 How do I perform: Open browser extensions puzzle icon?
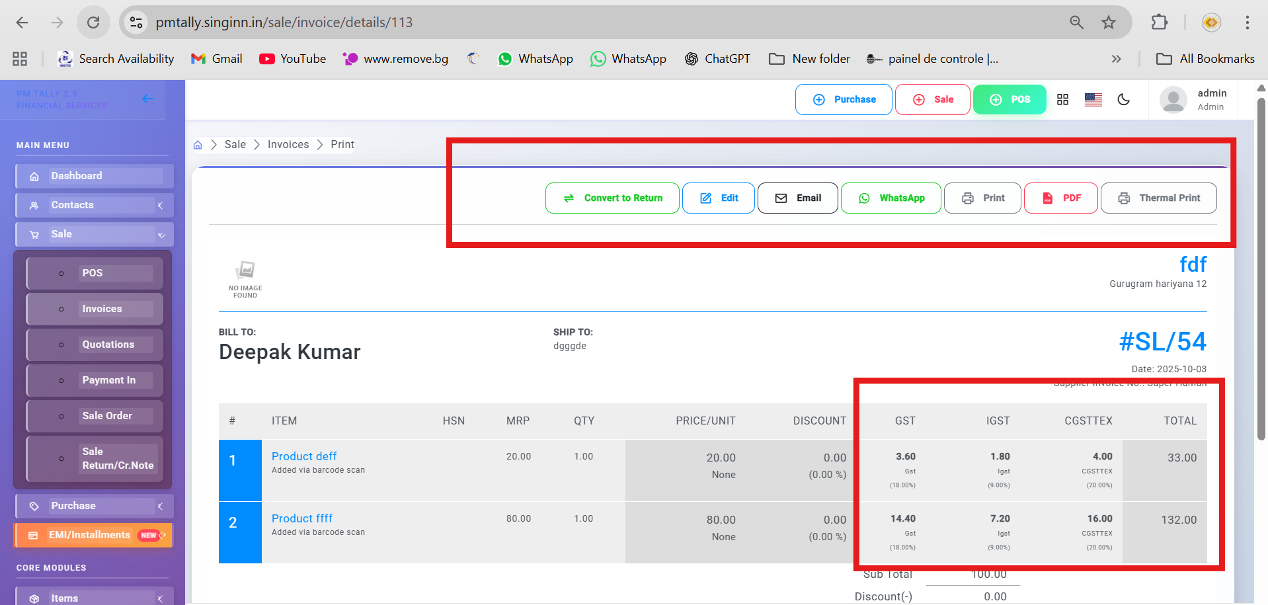[x=1159, y=22]
